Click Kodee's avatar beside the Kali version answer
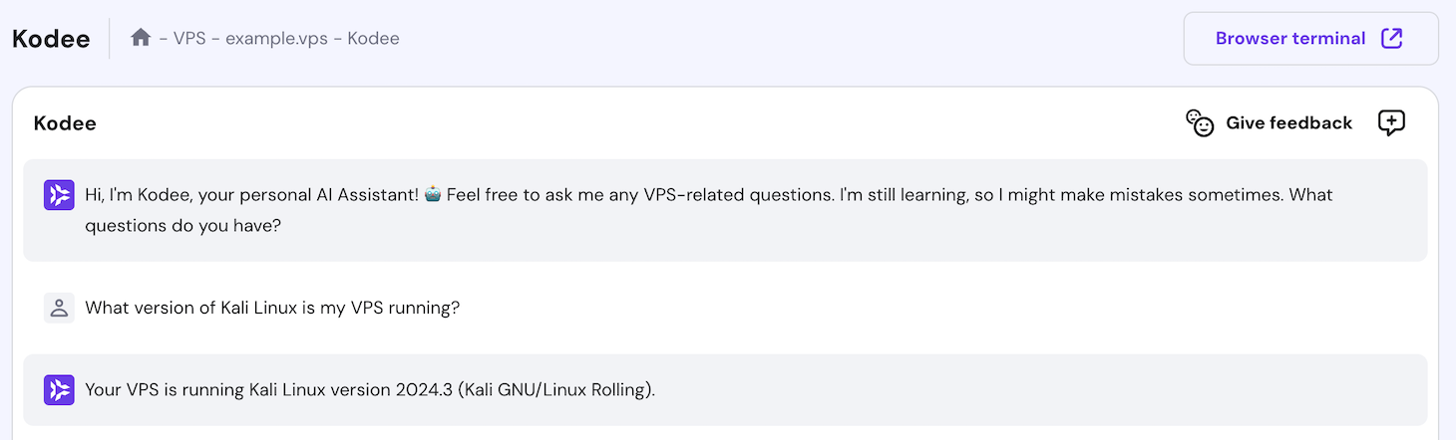Viewport: 1456px width, 440px height. point(59,389)
